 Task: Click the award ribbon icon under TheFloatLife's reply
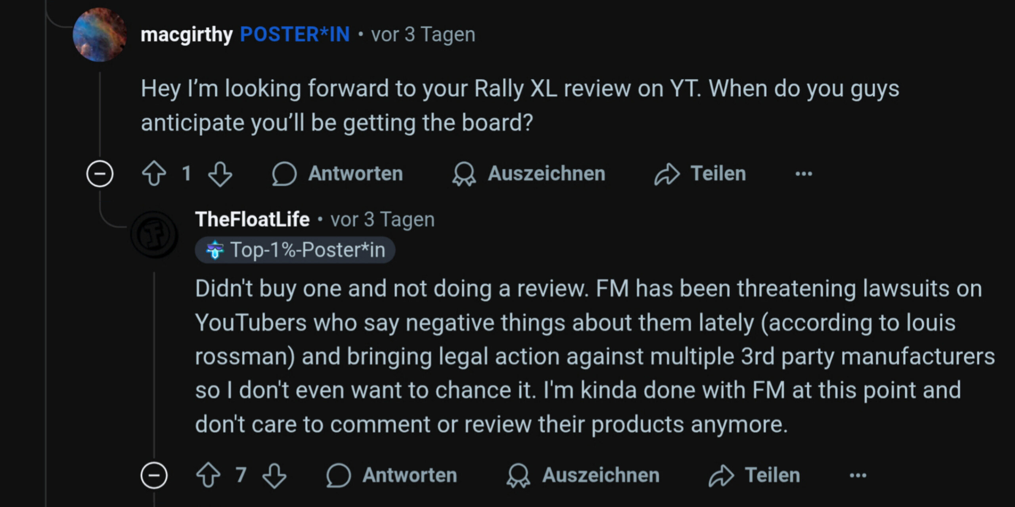point(518,475)
